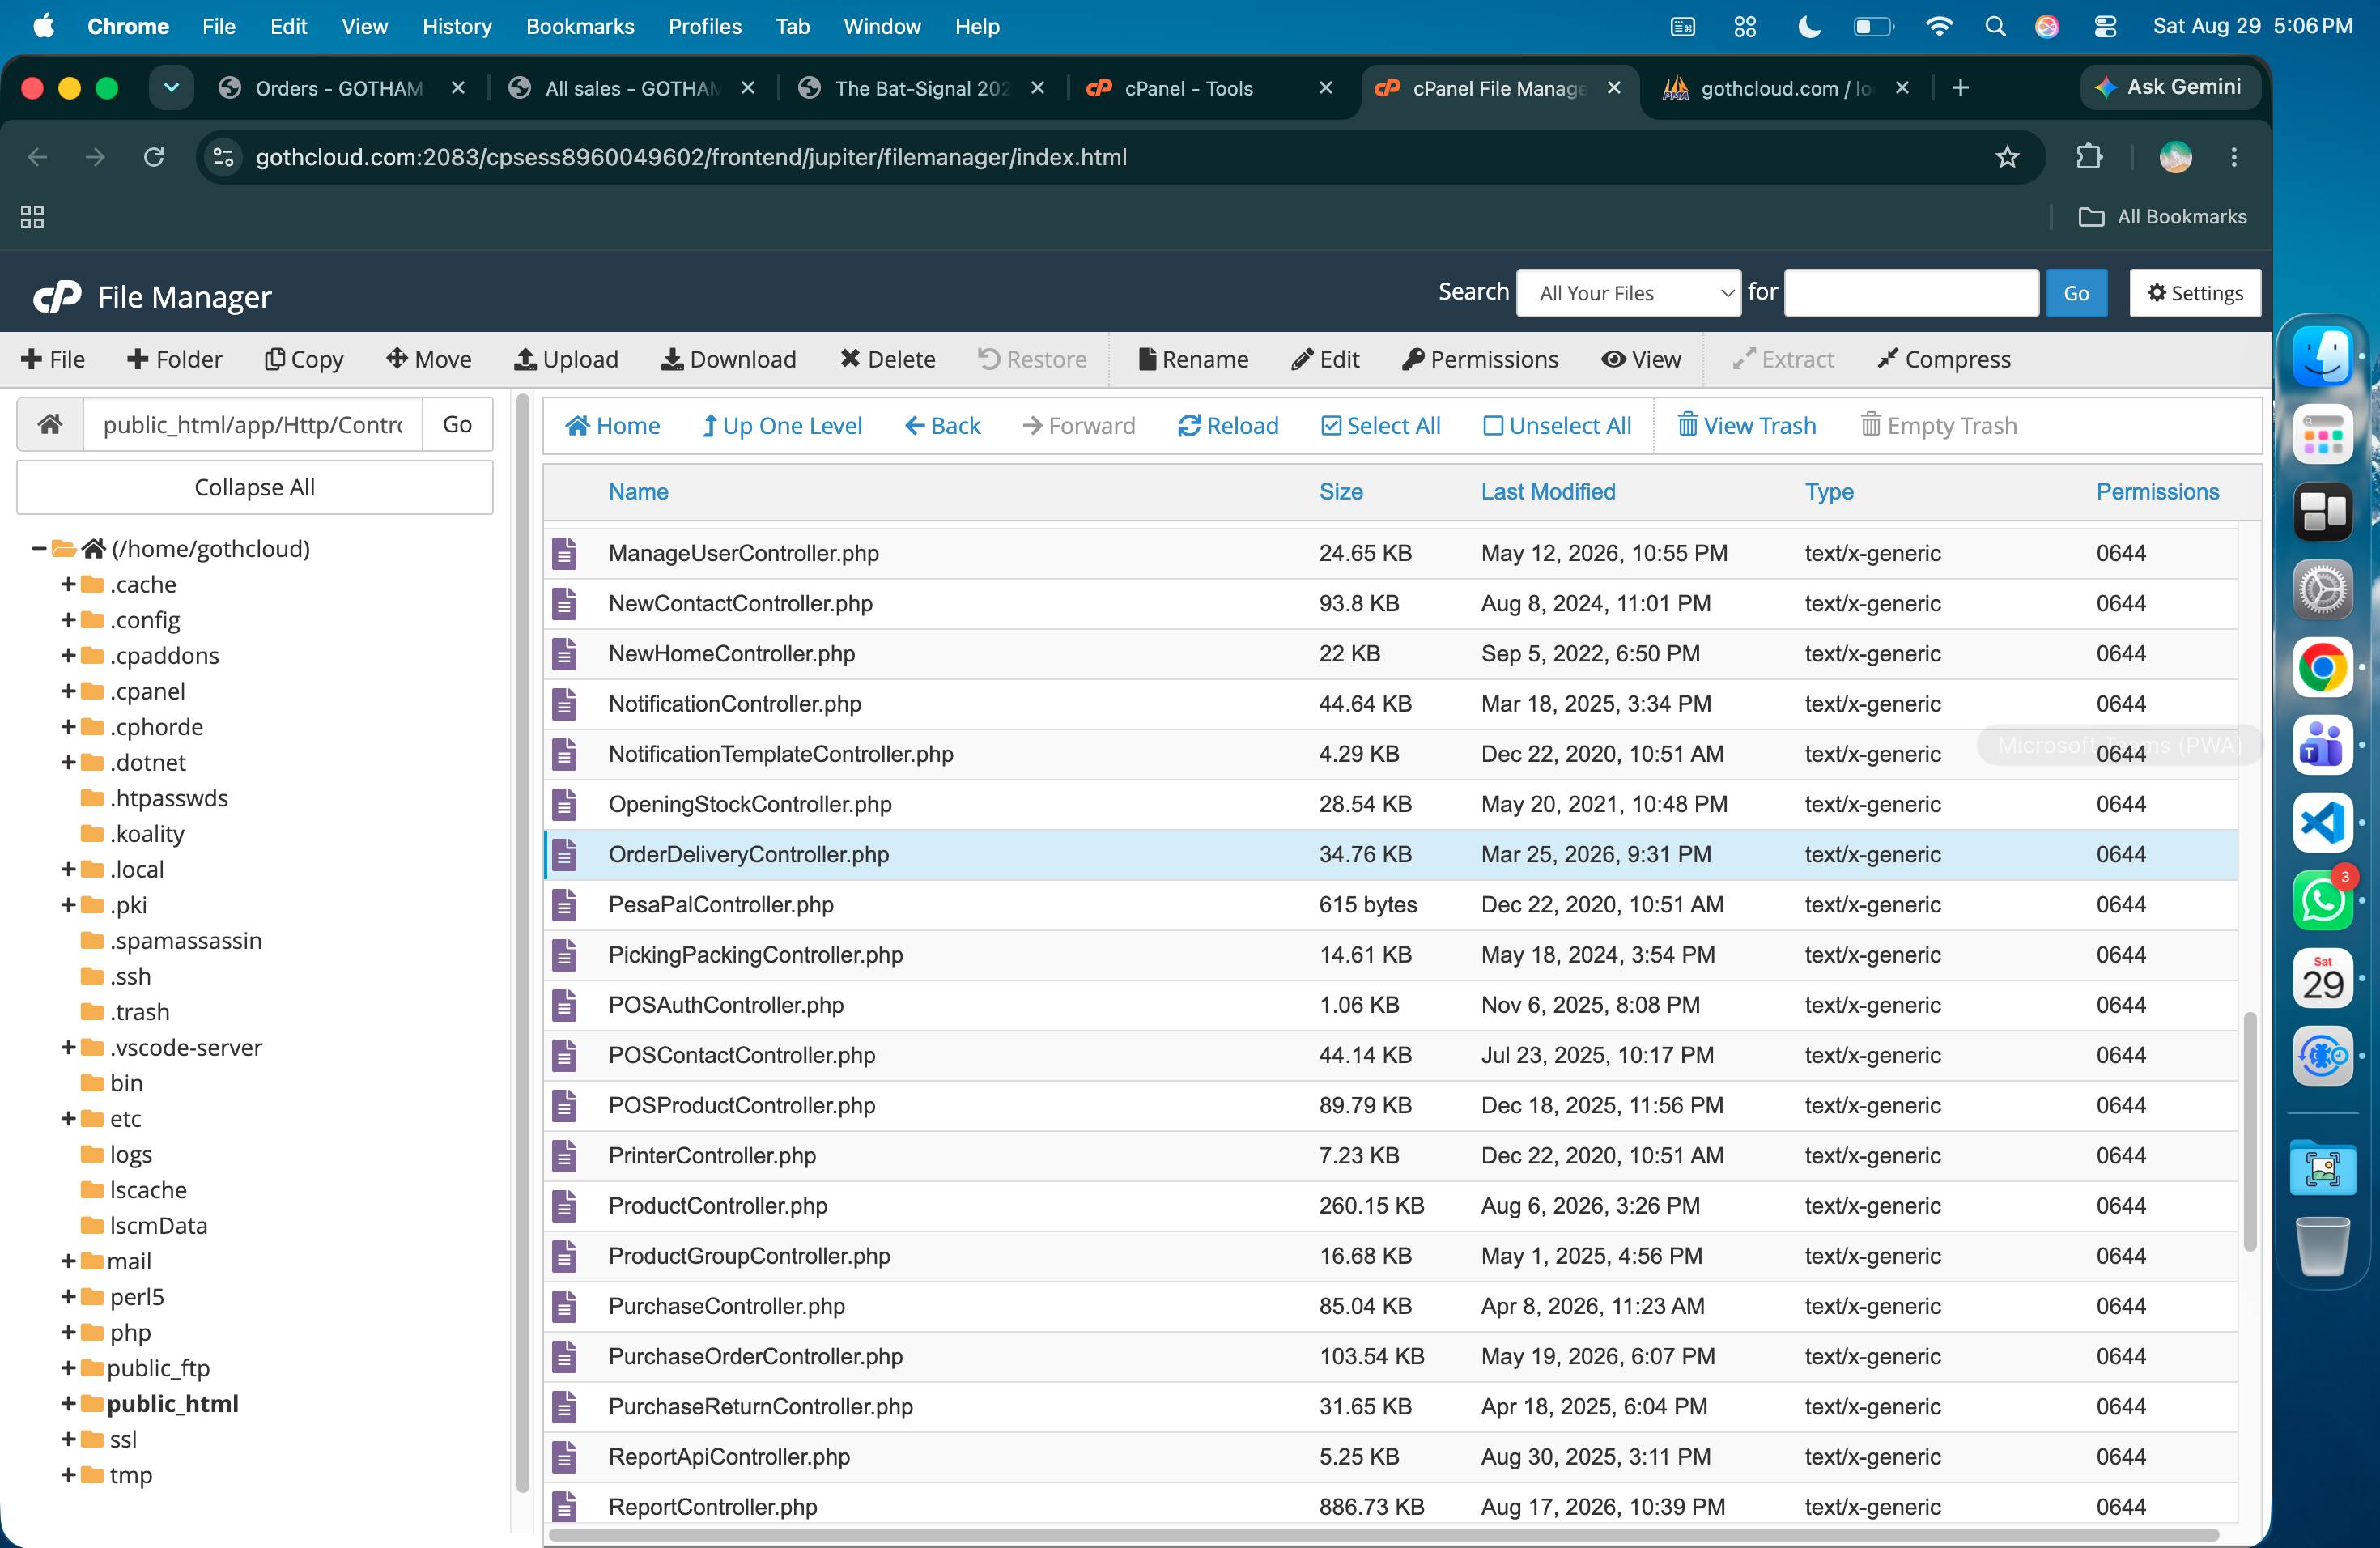Click the blue search Go button
Image resolution: width=2380 pixels, height=1548 pixels.
pos(2076,293)
